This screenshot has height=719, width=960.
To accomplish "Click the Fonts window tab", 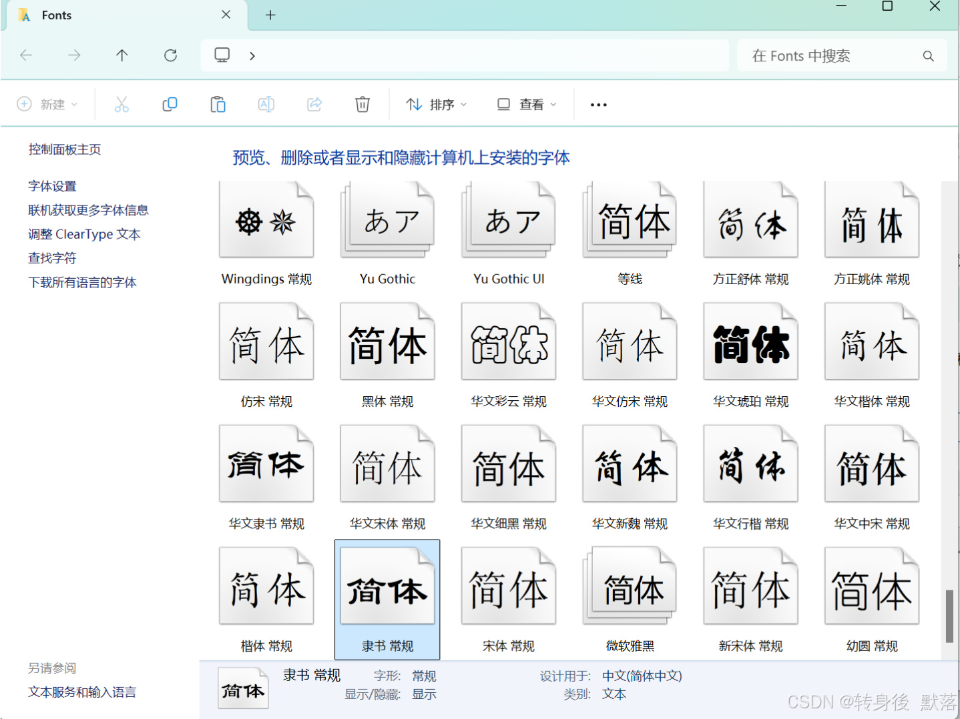I will 127,15.
